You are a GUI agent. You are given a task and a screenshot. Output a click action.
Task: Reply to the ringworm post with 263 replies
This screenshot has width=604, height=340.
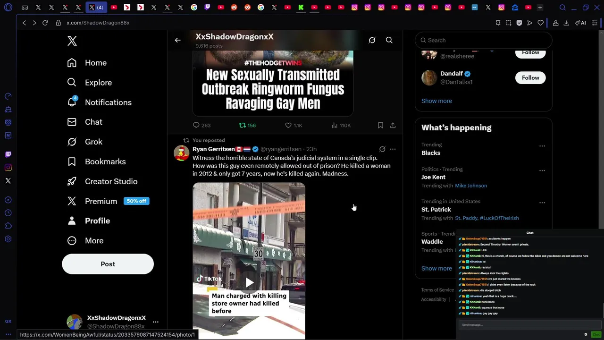coord(202,125)
